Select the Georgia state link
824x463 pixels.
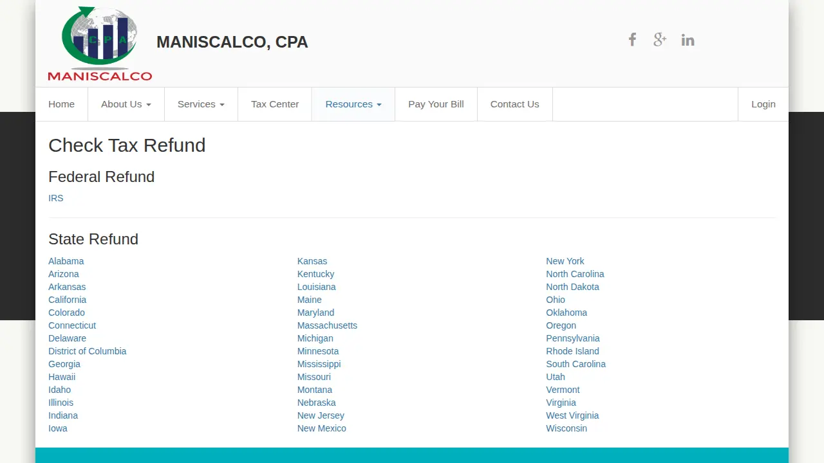click(64, 364)
